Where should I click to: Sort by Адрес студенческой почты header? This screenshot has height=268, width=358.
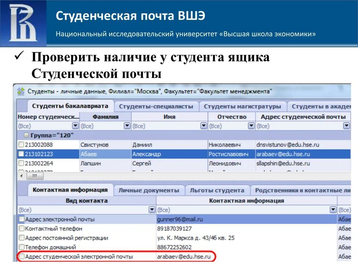[x=303, y=117]
